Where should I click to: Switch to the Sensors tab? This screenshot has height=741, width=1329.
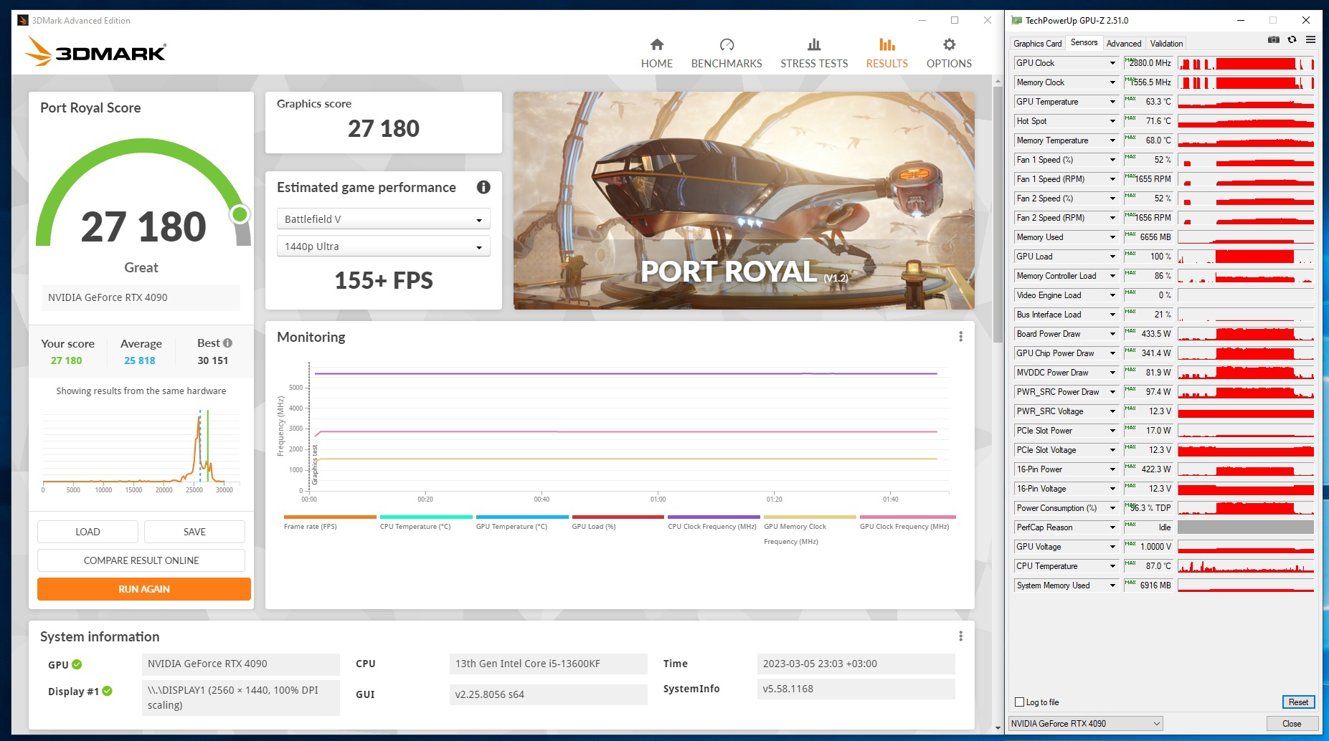1084,43
